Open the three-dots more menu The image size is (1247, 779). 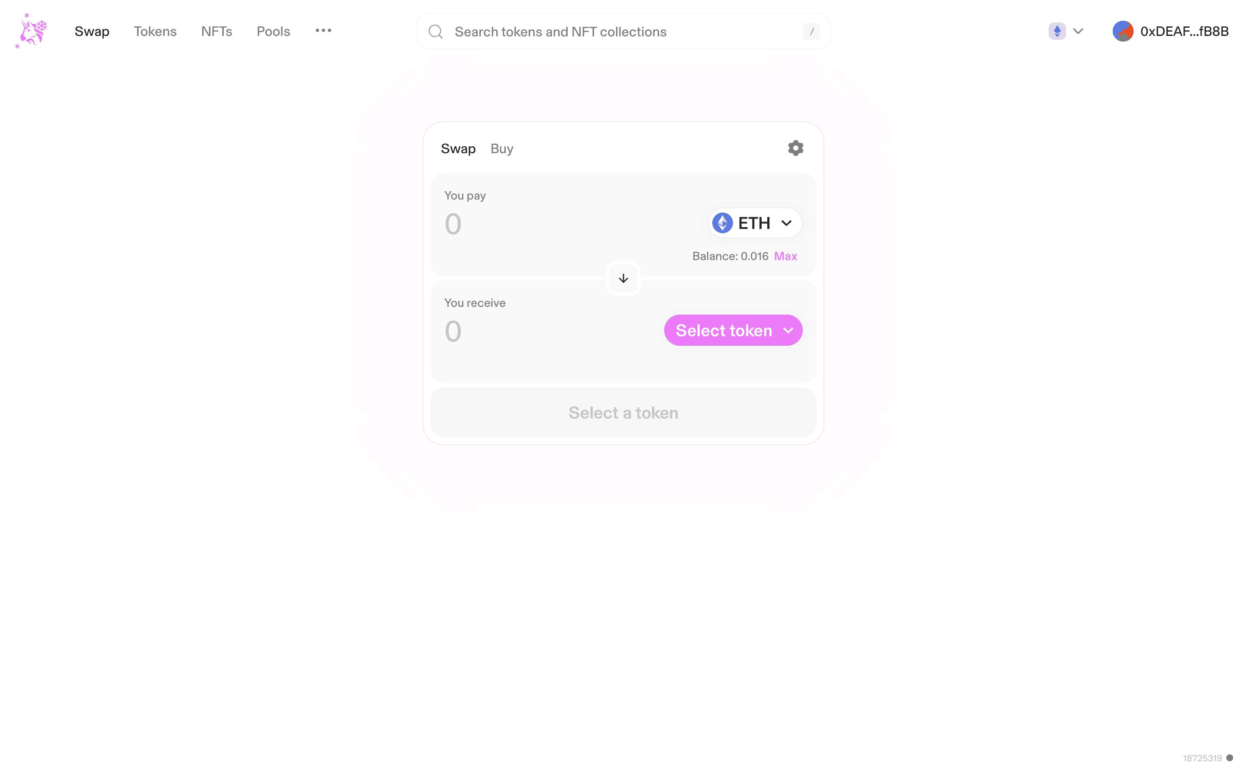click(x=323, y=31)
